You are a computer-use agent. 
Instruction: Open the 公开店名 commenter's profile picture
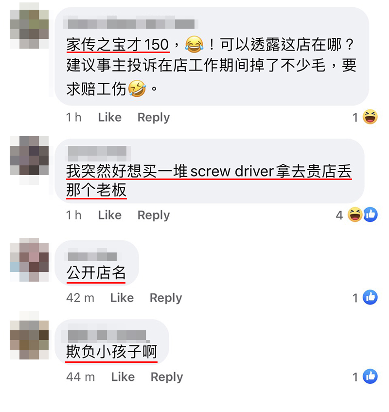tap(29, 260)
